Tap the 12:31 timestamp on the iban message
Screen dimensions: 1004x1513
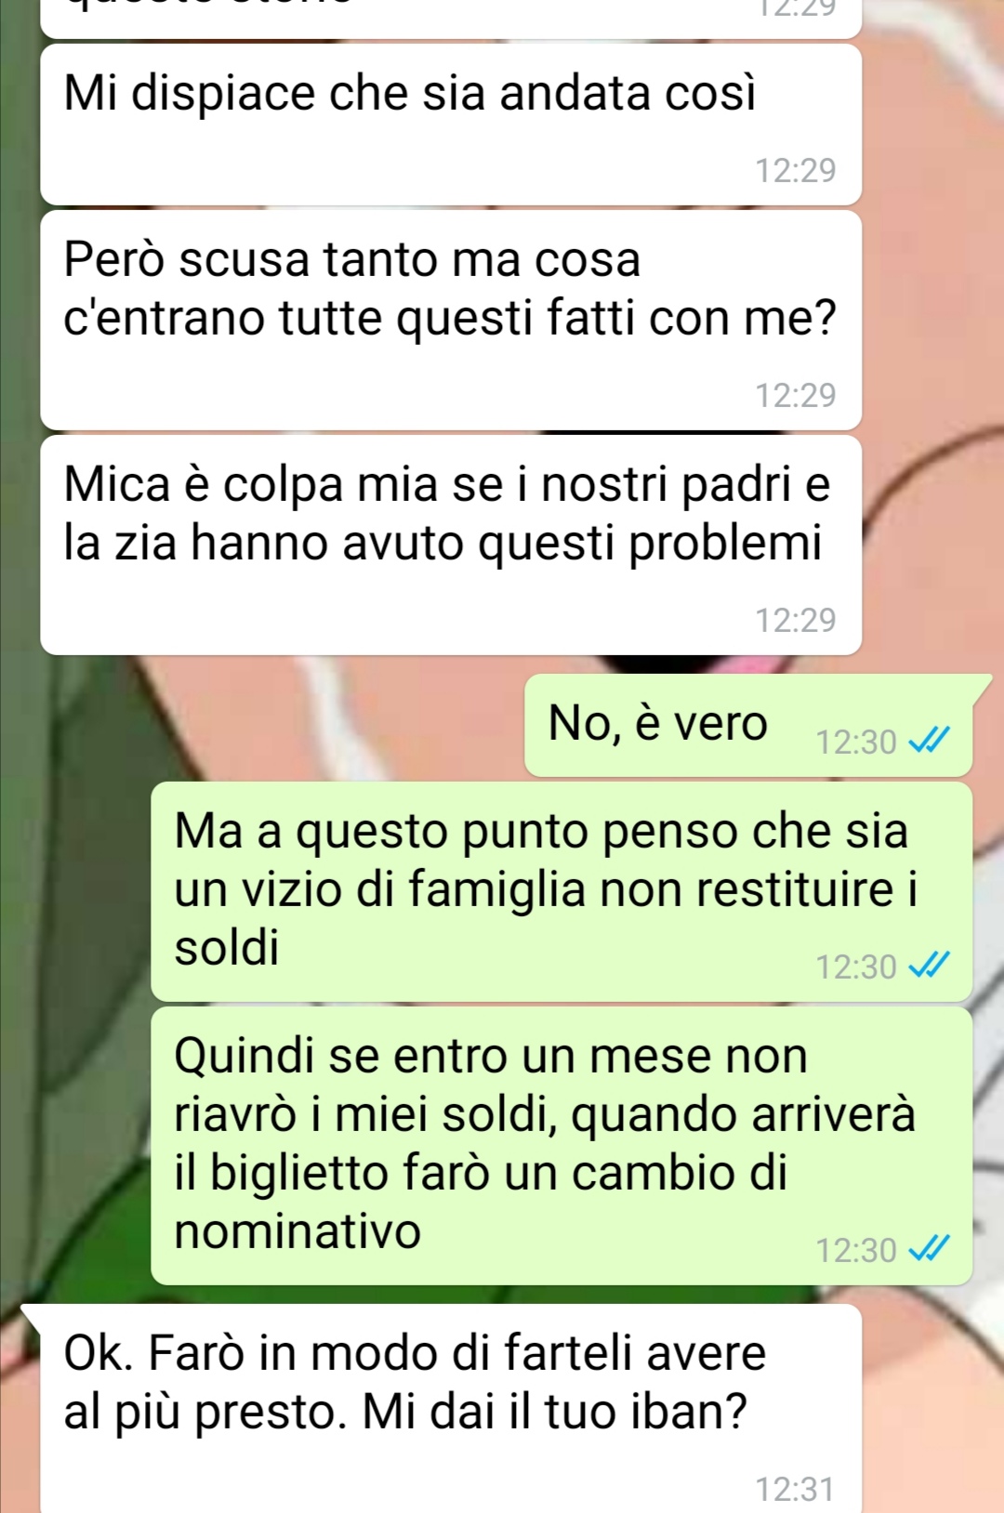click(796, 1488)
